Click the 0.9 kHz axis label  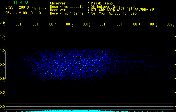tap(3, 65)
